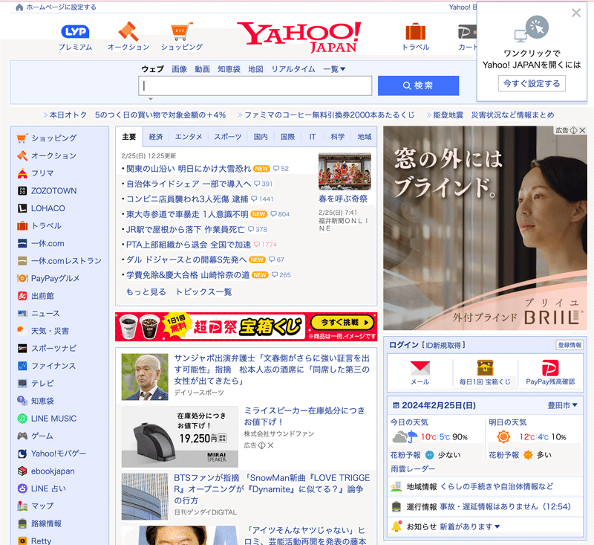Open ゲーム in the left sidebar
The image size is (594, 545).
click(42, 436)
